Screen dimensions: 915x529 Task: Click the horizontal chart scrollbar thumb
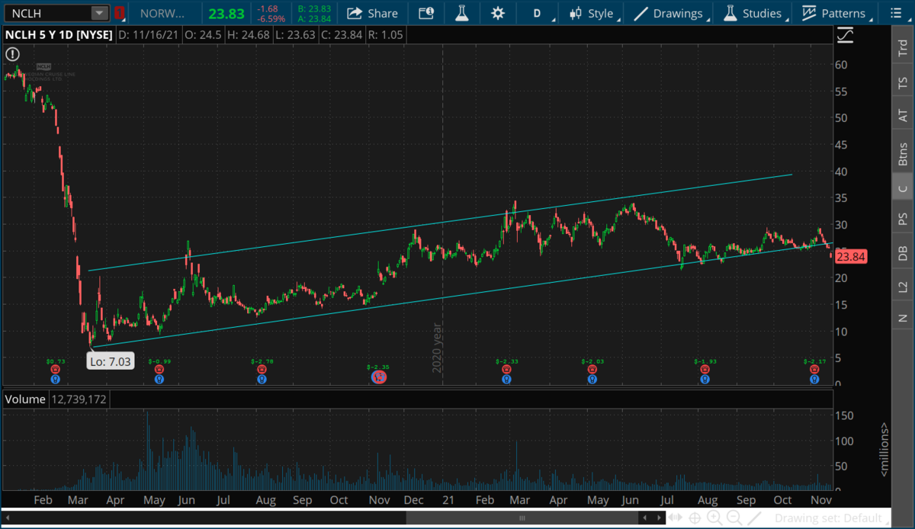(x=522, y=518)
